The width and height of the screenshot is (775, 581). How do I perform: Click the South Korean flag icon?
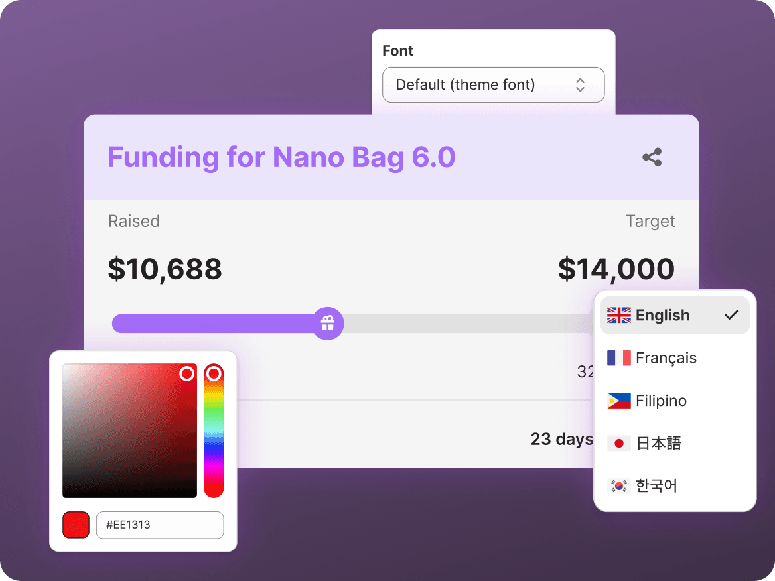(619, 486)
